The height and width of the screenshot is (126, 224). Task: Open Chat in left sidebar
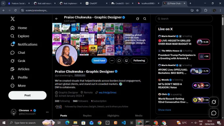(18, 53)
